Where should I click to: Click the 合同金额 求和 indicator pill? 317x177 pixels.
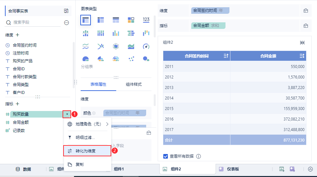208,26
